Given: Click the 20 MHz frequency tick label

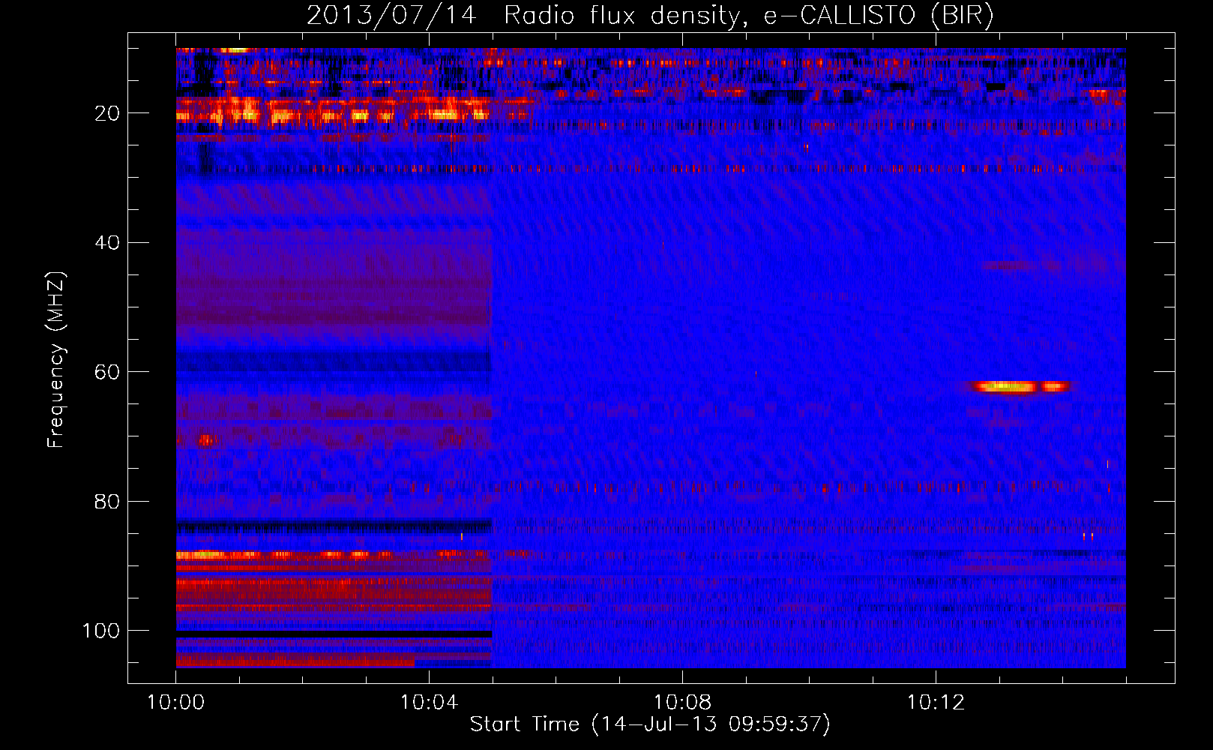Looking at the screenshot, I should tap(107, 113).
